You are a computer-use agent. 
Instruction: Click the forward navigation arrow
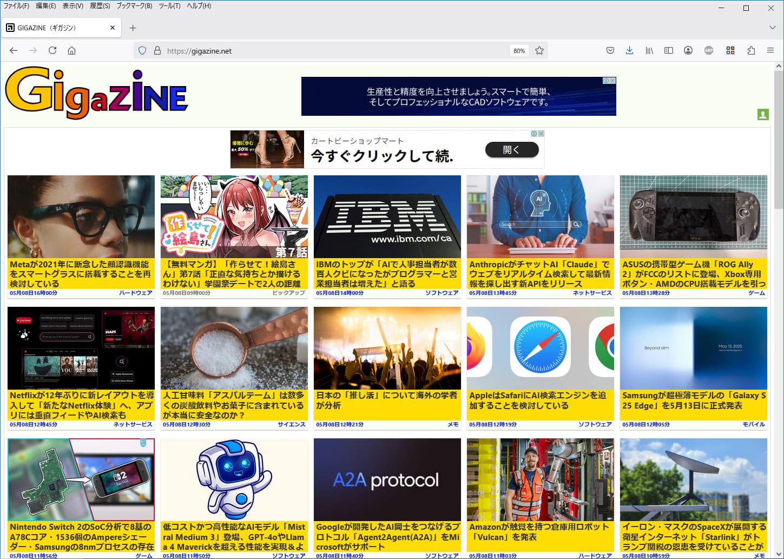(33, 50)
